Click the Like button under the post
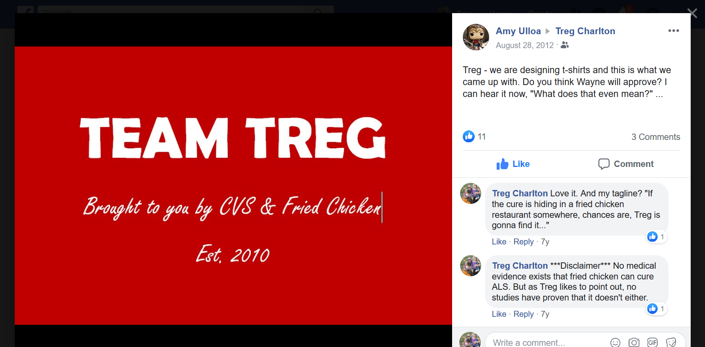705x347 pixels. click(513, 164)
